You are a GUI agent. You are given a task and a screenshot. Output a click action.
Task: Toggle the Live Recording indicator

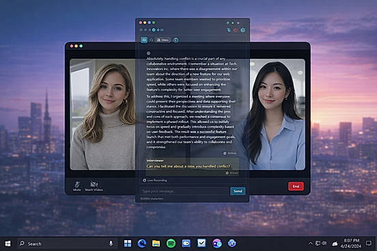(x=155, y=180)
